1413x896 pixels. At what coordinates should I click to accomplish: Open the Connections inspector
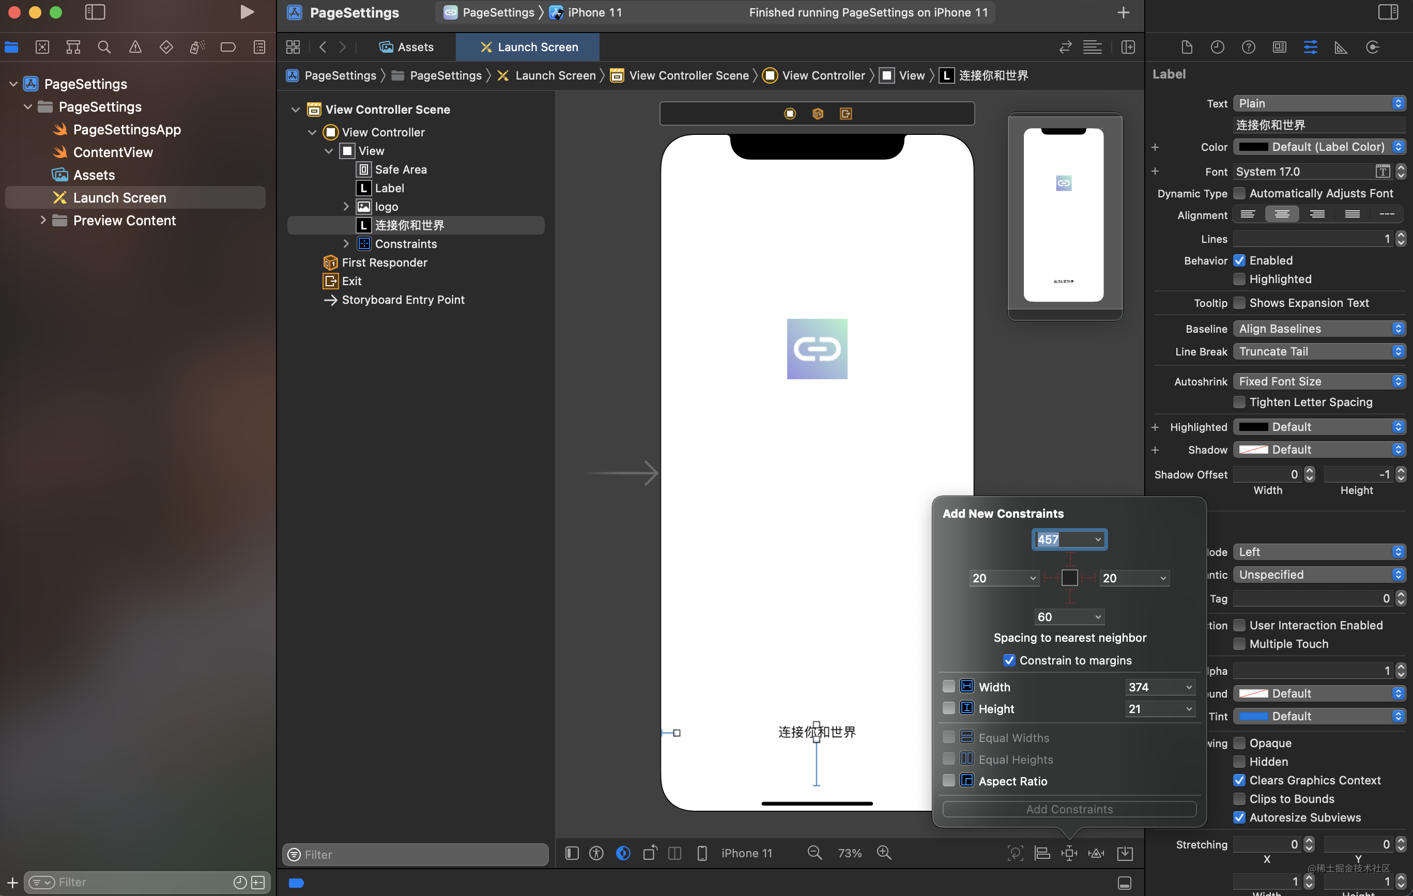point(1373,47)
